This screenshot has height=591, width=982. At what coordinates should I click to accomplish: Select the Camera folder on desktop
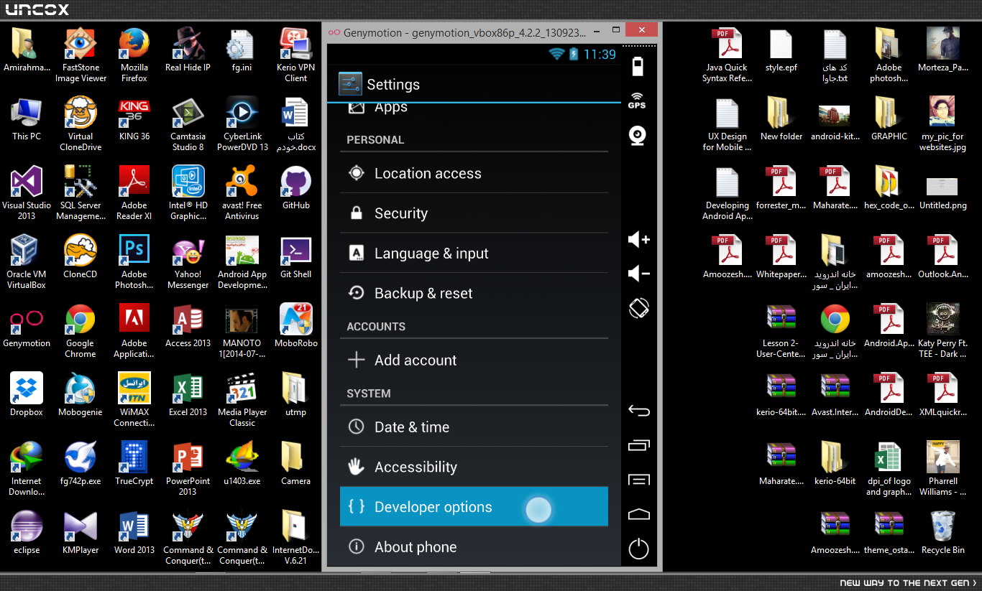[x=296, y=464]
